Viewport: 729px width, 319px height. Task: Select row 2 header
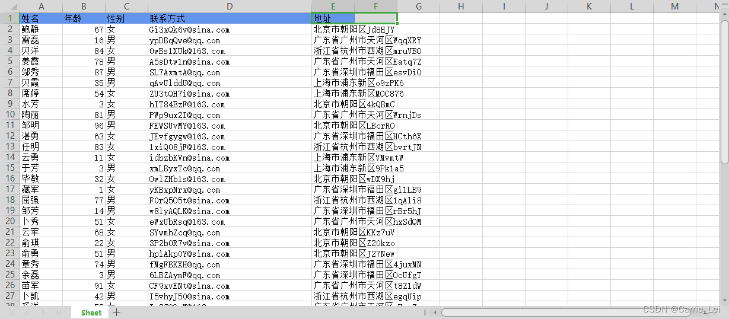9,29
